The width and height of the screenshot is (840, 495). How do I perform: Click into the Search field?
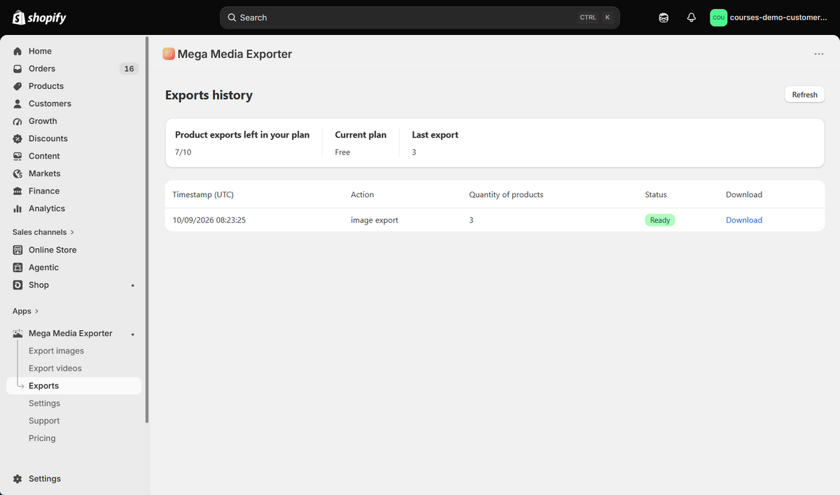(420, 17)
